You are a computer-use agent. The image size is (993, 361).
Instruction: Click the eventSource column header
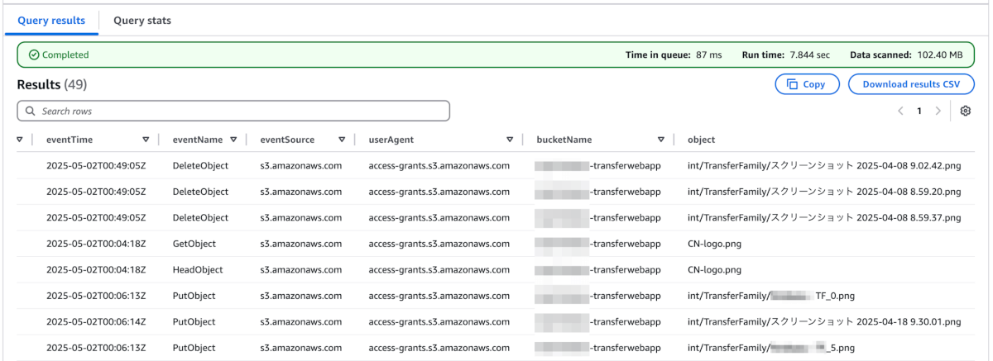pos(285,140)
